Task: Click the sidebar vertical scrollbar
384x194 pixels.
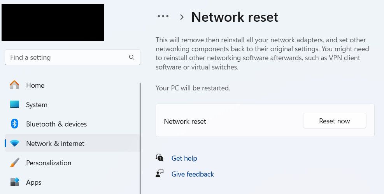Action: tap(140, 138)
